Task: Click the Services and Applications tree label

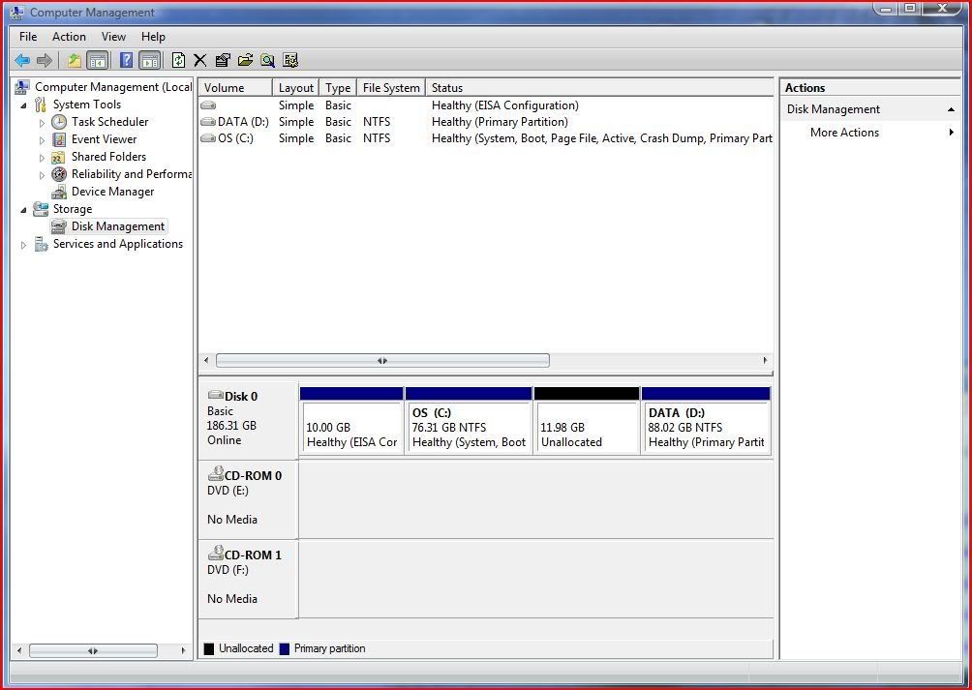Action: pos(118,244)
